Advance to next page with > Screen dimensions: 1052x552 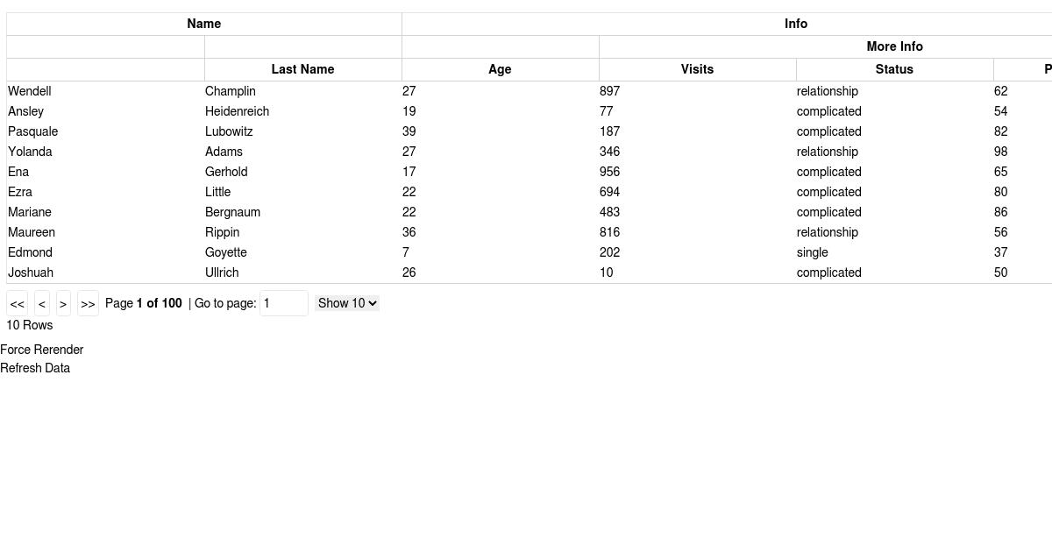tap(63, 303)
